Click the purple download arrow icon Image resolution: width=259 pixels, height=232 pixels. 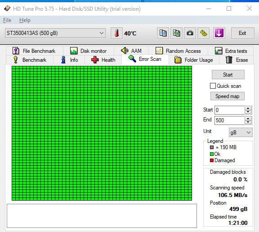click(x=219, y=33)
